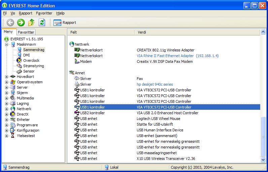
Task: Click the vertical scrollbar thumb
Action: click(x=263, y=136)
